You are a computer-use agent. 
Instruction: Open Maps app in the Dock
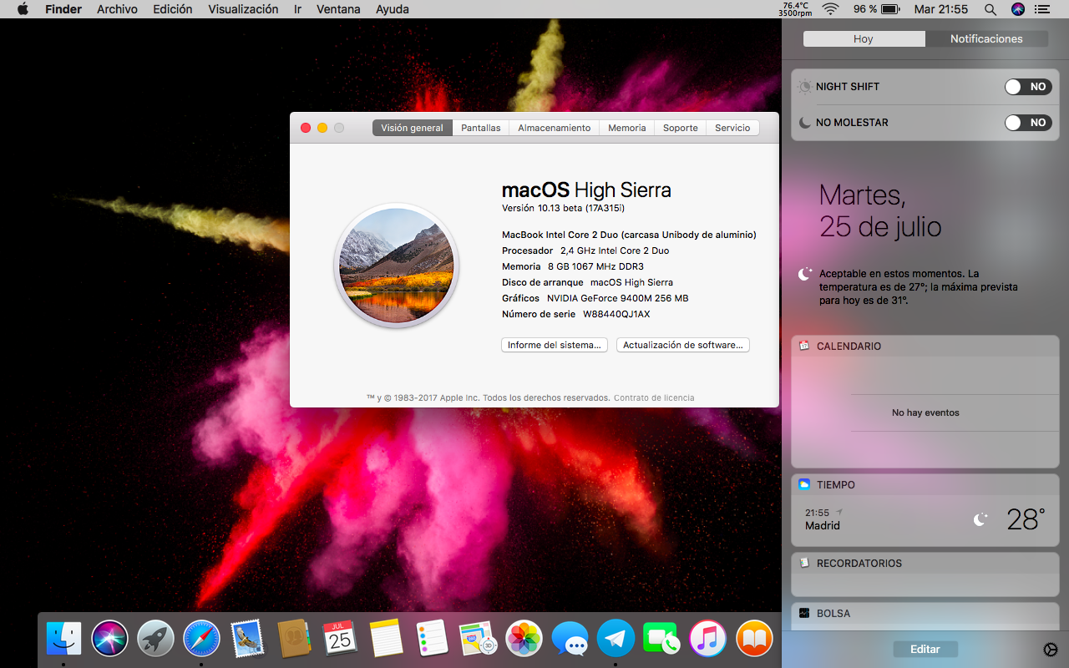pyautogui.click(x=478, y=639)
